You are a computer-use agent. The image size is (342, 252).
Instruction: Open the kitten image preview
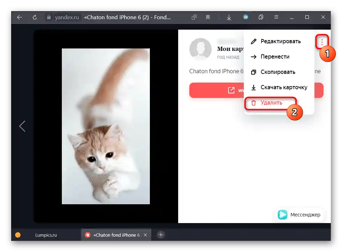(106, 126)
